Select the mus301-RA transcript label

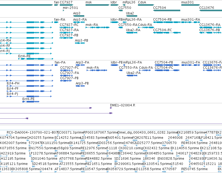point(191,20)
